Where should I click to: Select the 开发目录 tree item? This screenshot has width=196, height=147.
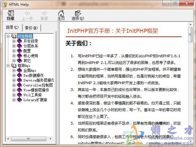tap(31, 41)
